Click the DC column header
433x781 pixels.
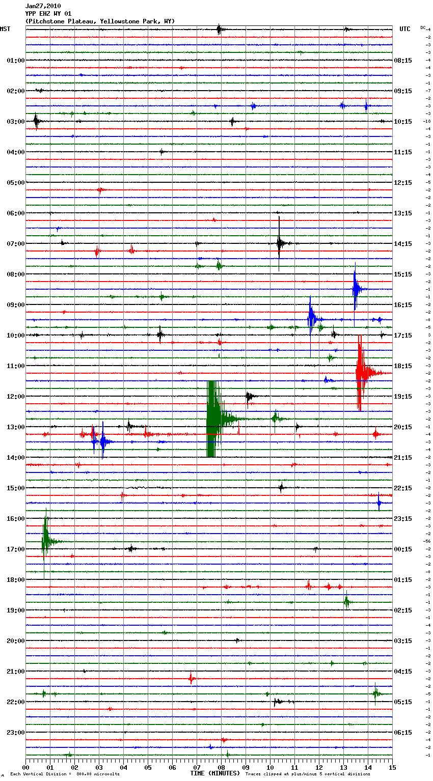coord(423,27)
